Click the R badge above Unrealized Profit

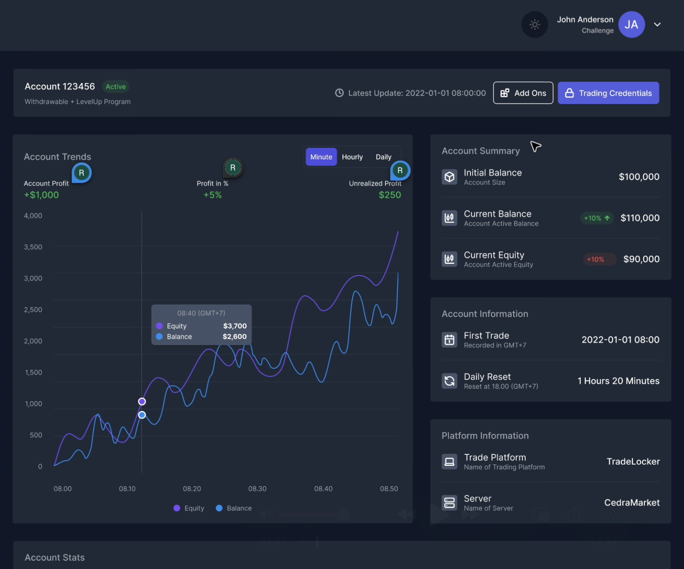[x=400, y=171]
